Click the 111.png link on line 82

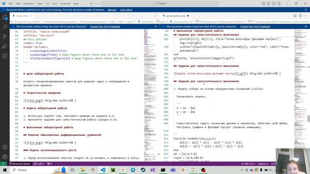[35, 101]
